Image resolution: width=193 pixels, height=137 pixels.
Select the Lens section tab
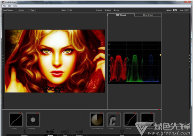click(65, 135)
